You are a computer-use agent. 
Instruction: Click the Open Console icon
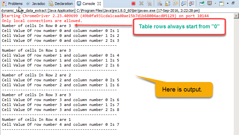pyautogui.click(x=222, y=4)
